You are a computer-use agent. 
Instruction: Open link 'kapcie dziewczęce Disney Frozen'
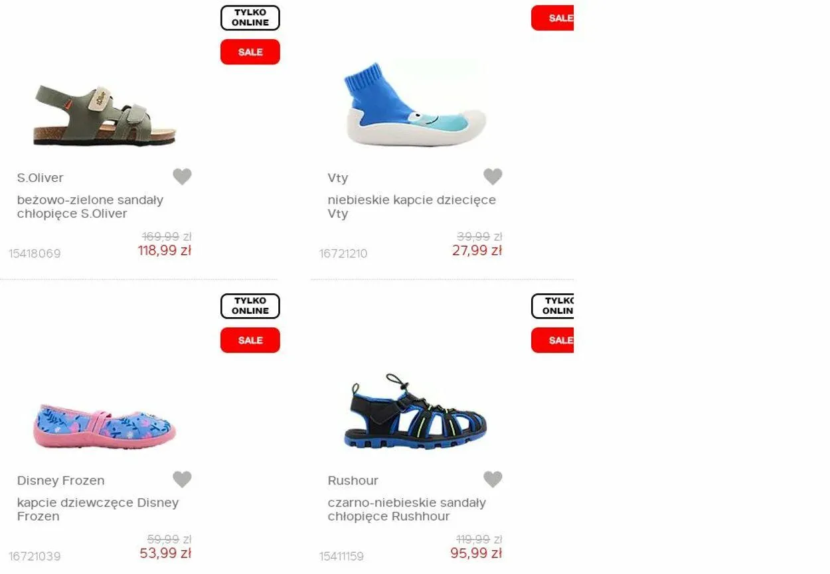tap(98, 509)
